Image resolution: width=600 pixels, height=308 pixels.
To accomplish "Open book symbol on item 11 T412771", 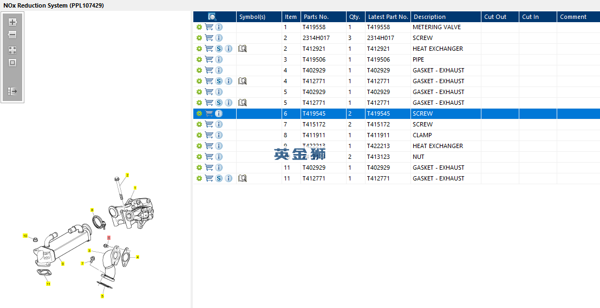I will 242,178.
